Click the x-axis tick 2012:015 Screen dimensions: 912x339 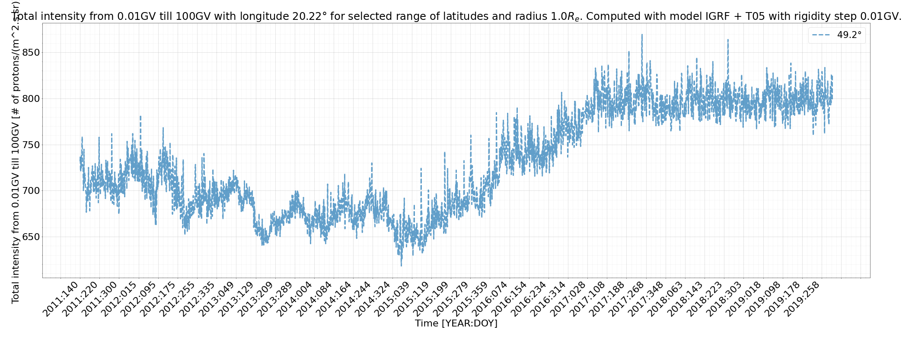[120, 299]
